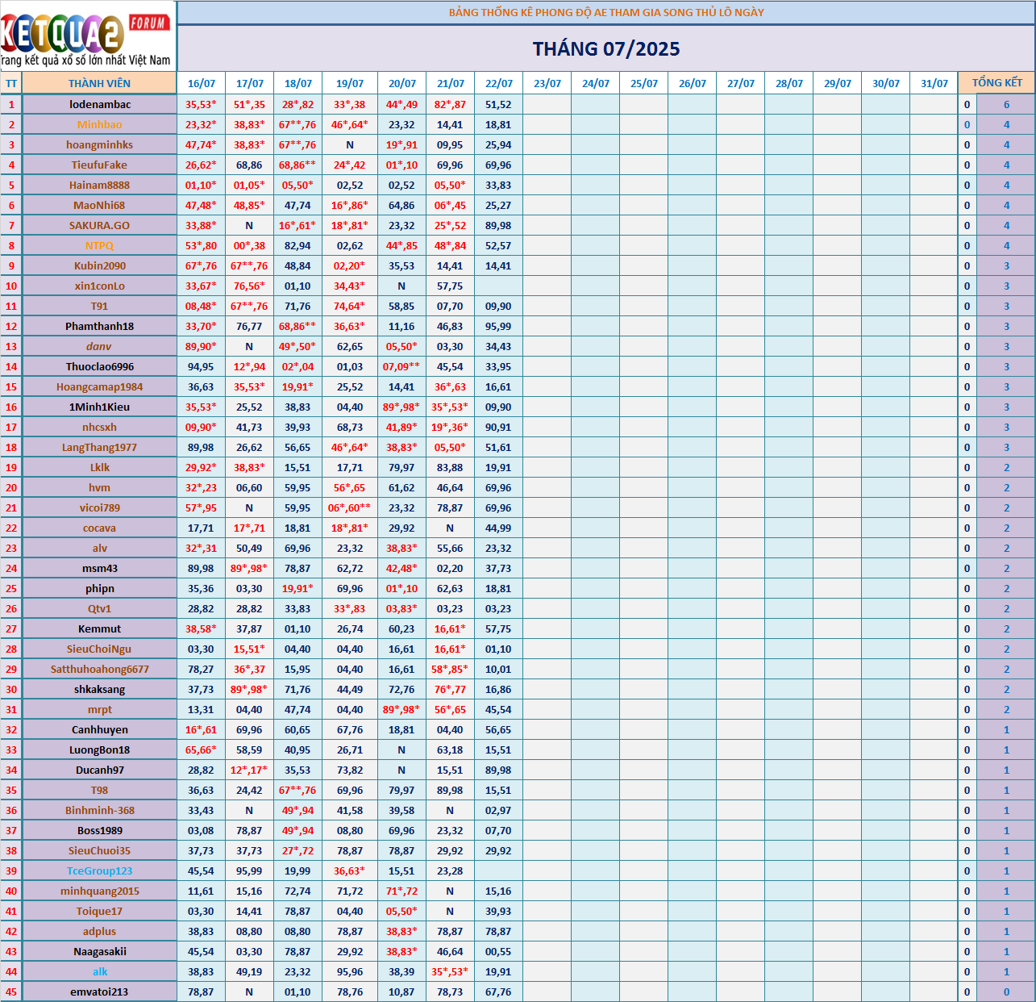Image resolution: width=1036 pixels, height=1002 pixels.
Task: Click member name Hainam8888
Action: 100,185
